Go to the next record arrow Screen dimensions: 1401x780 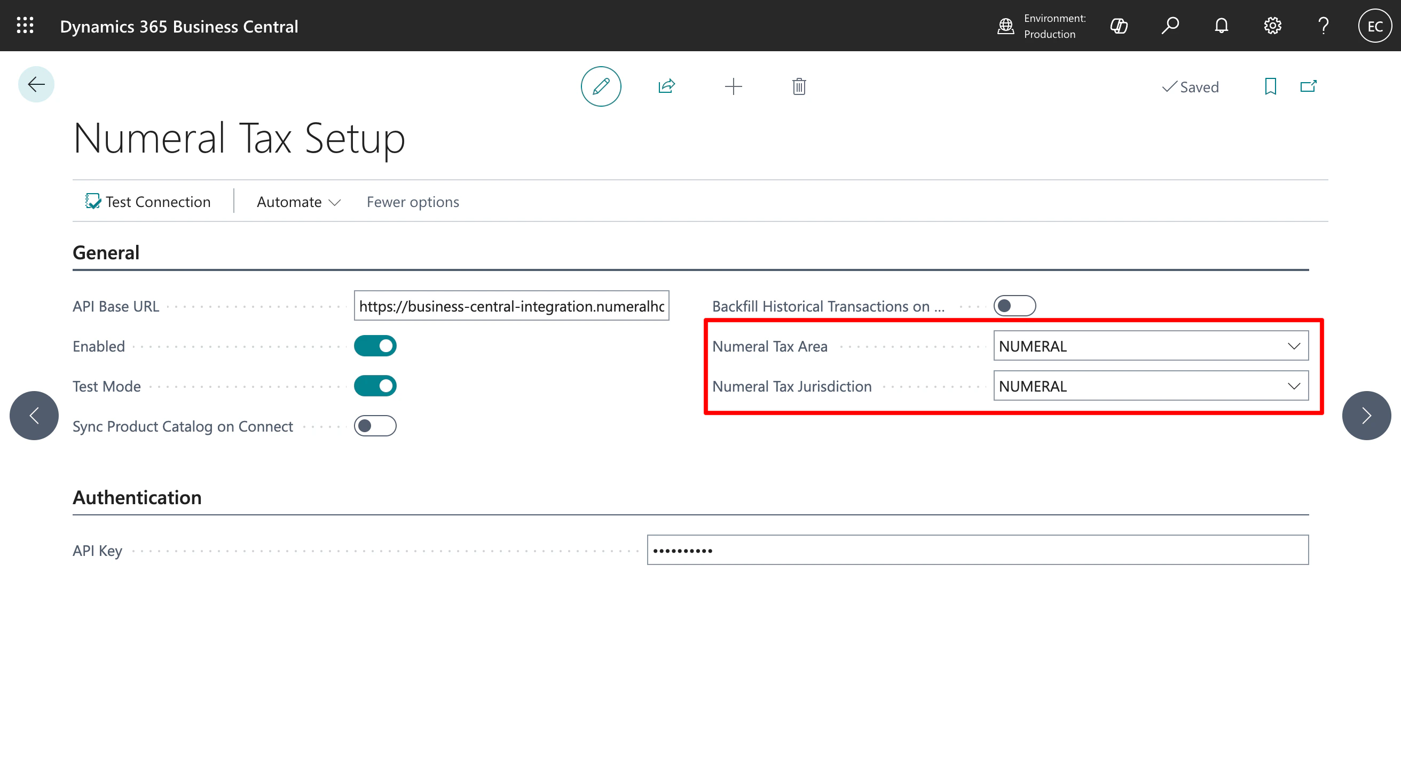pyautogui.click(x=1366, y=415)
